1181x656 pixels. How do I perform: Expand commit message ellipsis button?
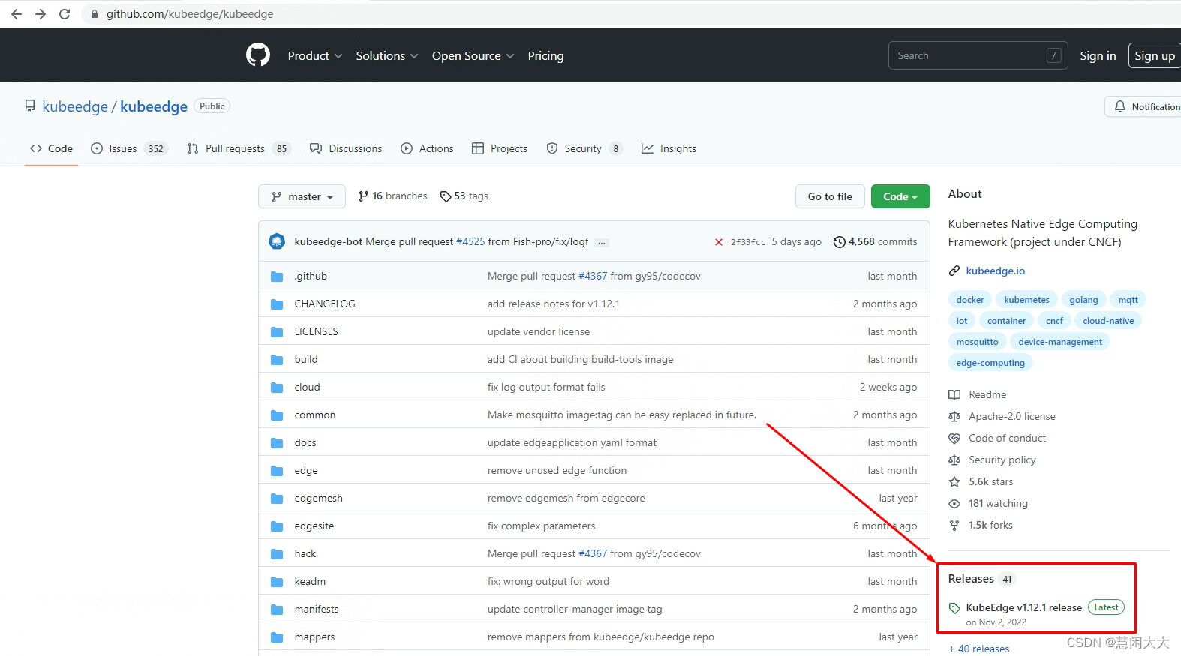[x=602, y=243]
